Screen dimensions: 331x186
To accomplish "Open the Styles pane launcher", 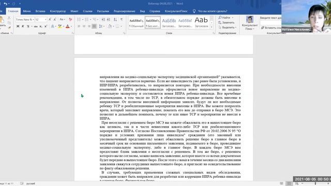I will (214, 33).
